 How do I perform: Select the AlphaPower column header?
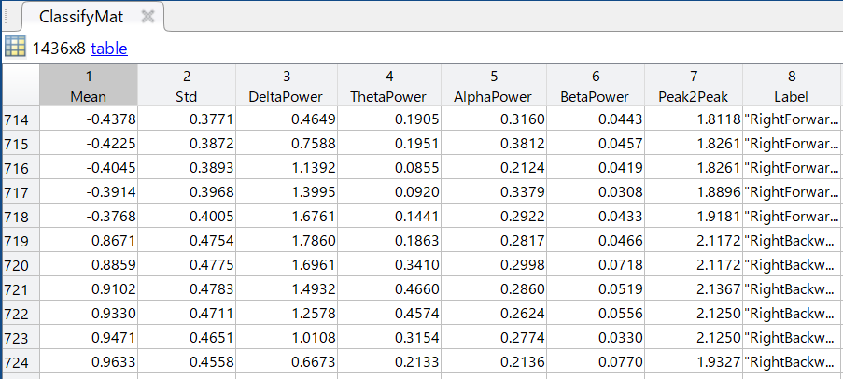494,86
